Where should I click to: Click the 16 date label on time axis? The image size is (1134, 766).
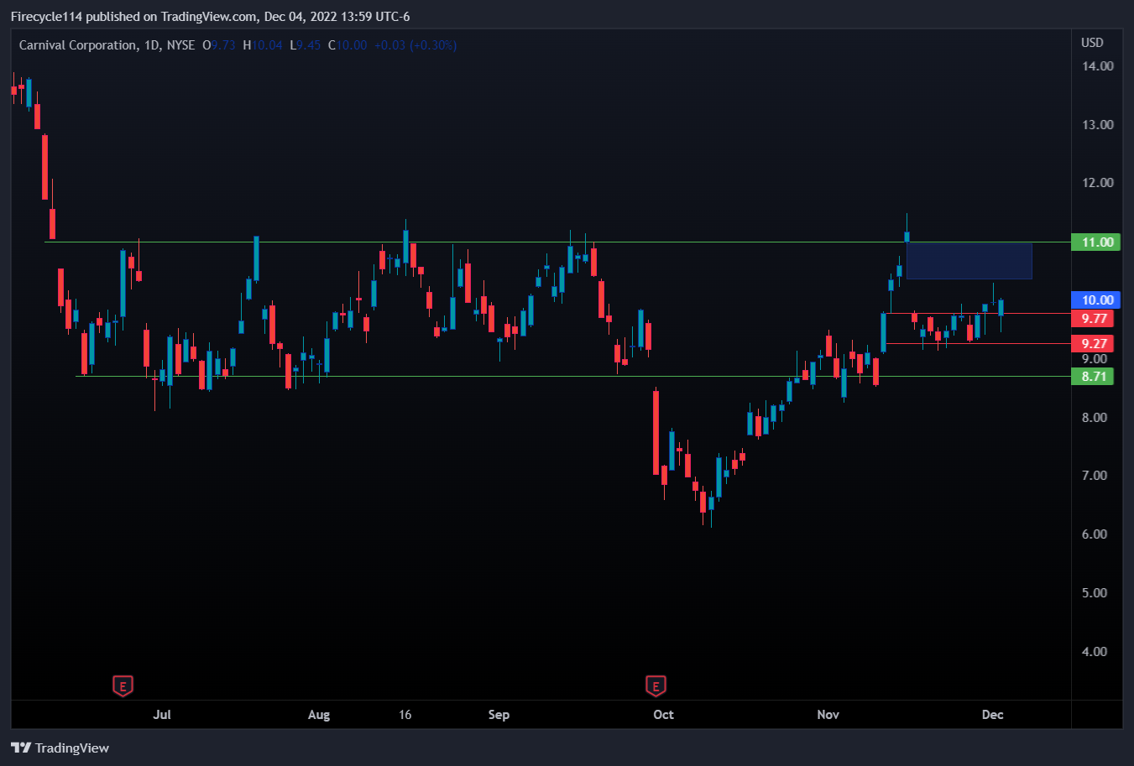point(405,715)
